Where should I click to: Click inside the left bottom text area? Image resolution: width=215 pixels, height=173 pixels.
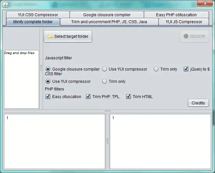click(55, 142)
